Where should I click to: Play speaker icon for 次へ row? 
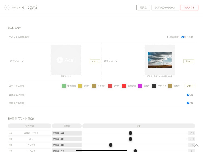coord(11,139)
